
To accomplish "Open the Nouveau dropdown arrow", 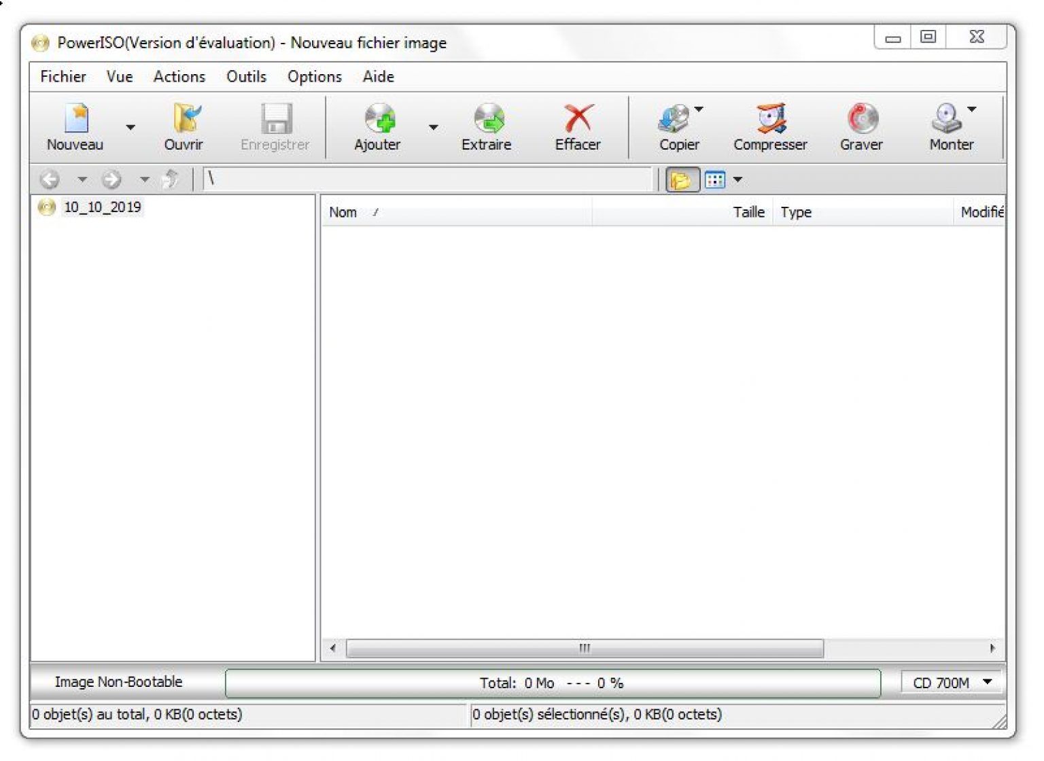I will [x=130, y=127].
